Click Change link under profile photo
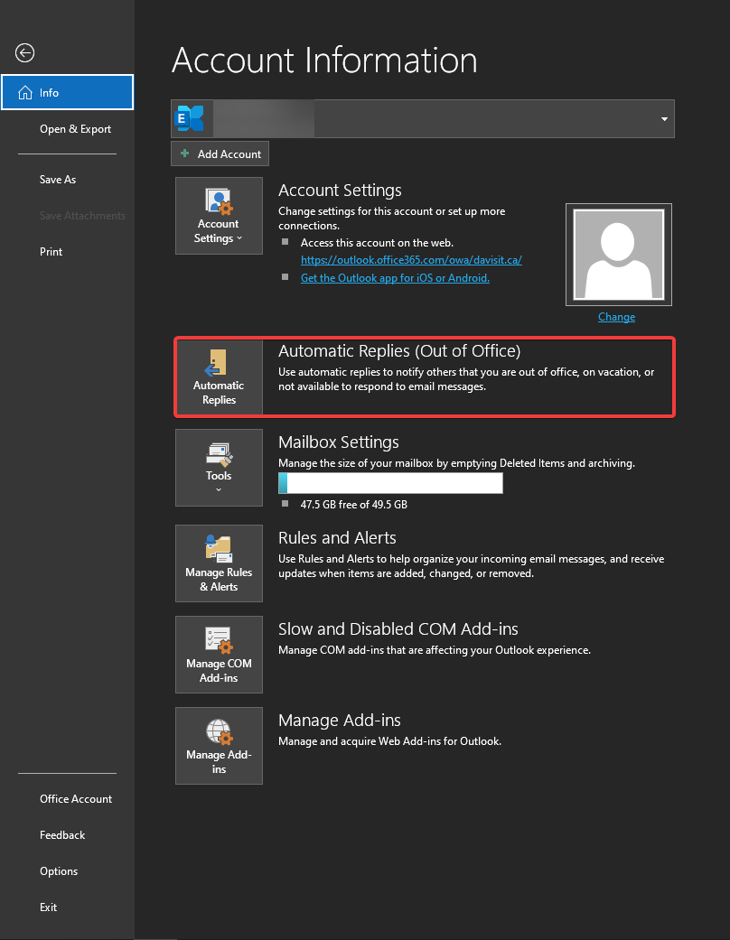 pyautogui.click(x=616, y=317)
